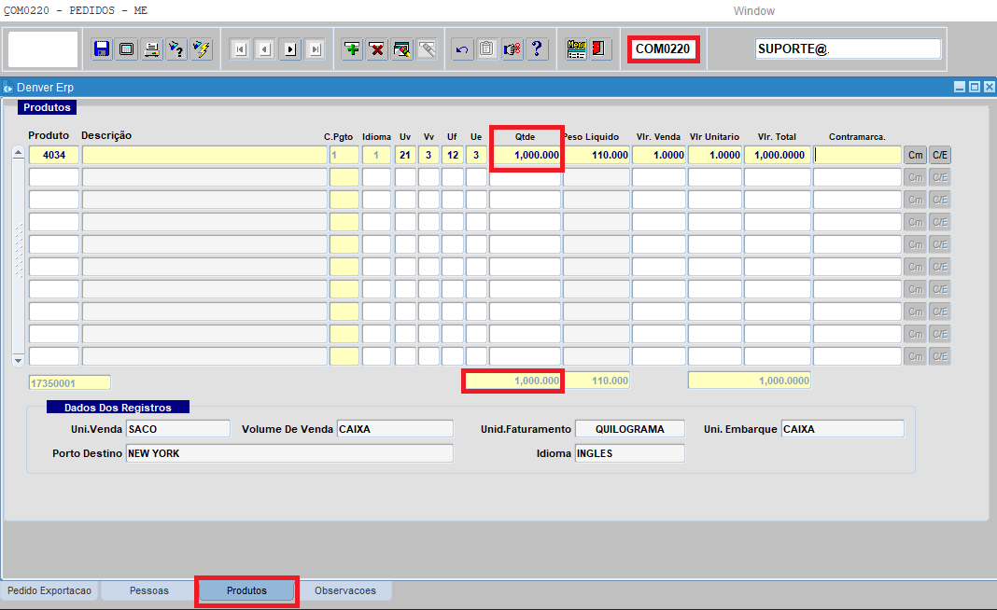
Task: Insert a new record with green plus
Action: 352,49
